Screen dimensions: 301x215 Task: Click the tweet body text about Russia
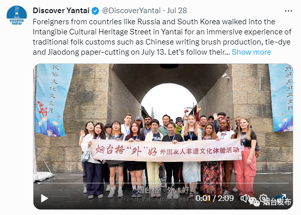(162, 37)
